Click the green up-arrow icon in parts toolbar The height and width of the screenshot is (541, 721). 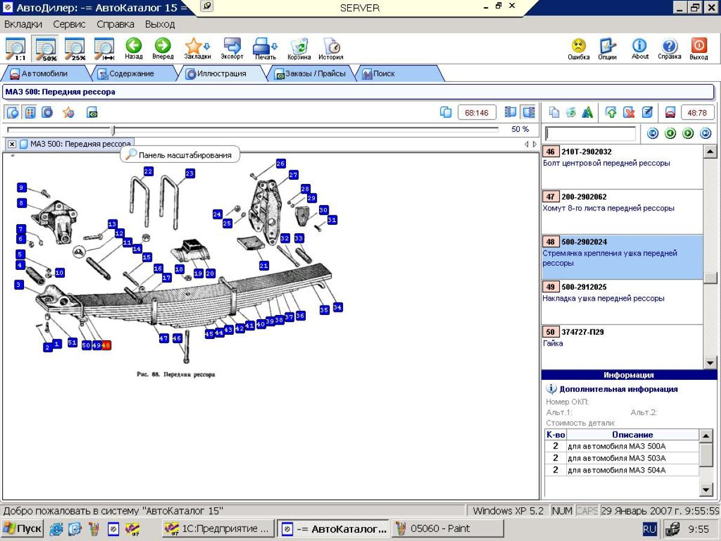[x=612, y=112]
